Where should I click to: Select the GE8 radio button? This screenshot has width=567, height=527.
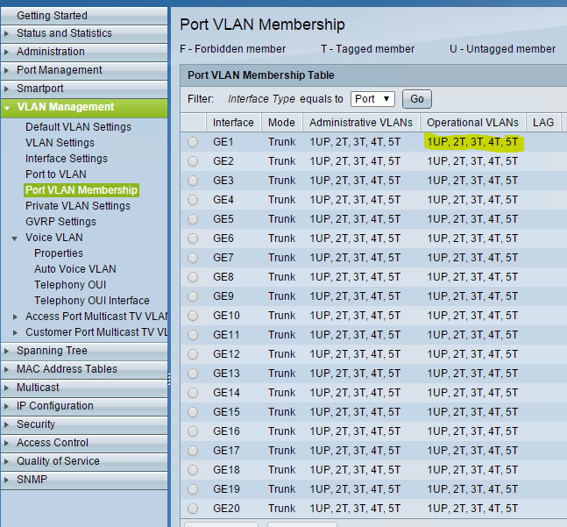[x=193, y=277]
